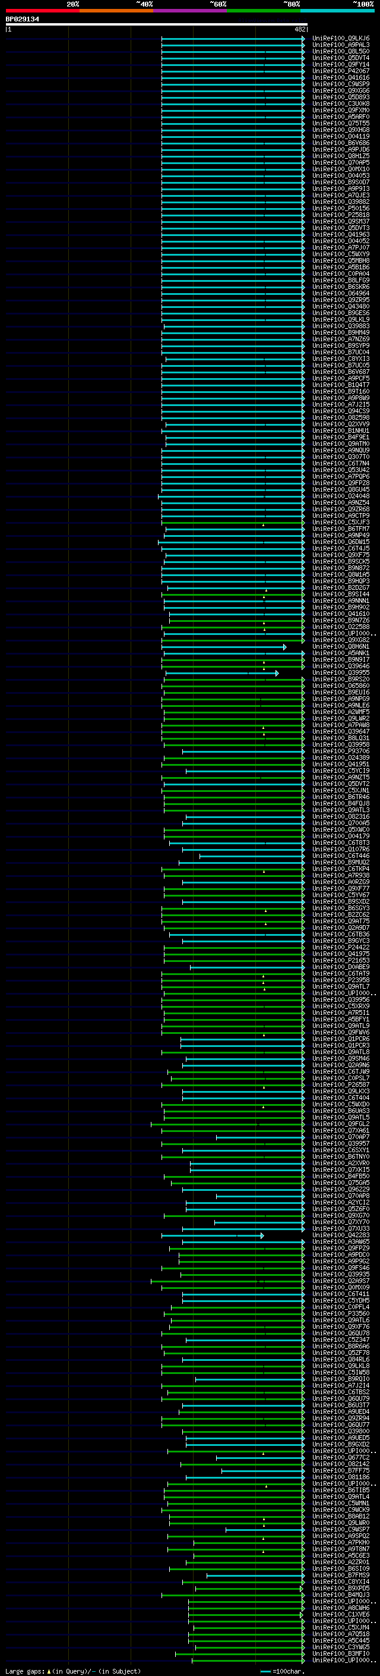380x1676 pixels.
Task: Select the UniRef100_B7FF75 label
Action: pos(340,1470)
